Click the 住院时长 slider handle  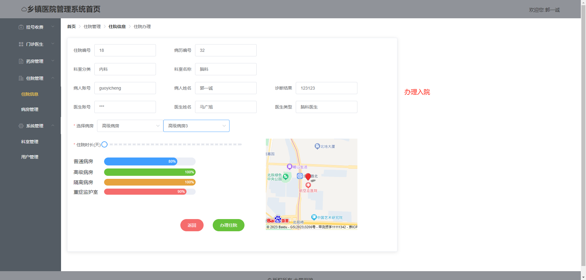coord(104,144)
